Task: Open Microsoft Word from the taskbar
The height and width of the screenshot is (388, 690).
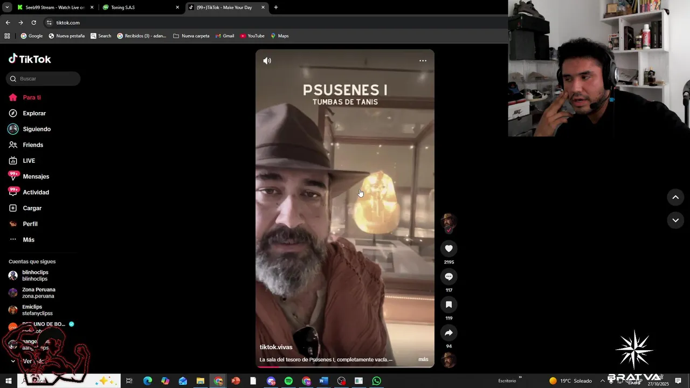Action: point(323,381)
